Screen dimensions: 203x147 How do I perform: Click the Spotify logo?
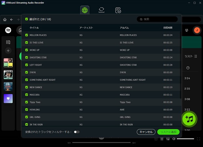8,30
